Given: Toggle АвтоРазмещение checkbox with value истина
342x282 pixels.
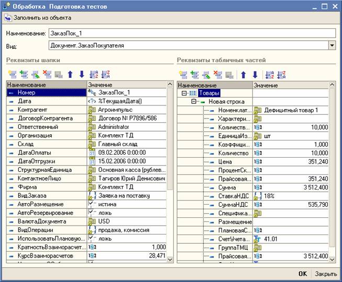Looking at the screenshot, I should [x=92, y=204].
